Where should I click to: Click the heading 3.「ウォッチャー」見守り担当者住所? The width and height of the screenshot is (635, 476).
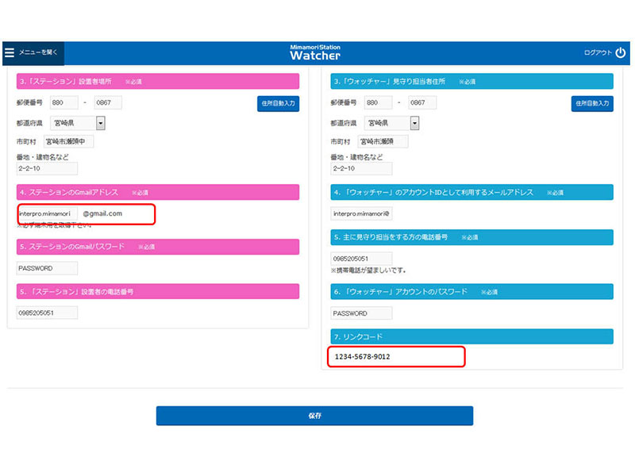(471, 82)
